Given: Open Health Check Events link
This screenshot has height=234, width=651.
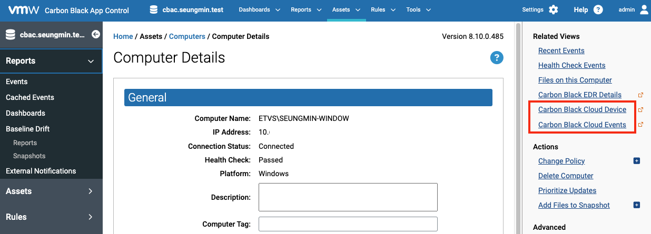Looking at the screenshot, I should click(572, 65).
